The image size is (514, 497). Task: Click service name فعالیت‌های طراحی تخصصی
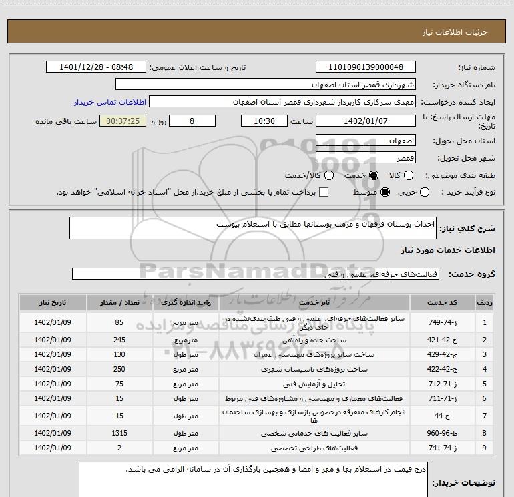coord(314,448)
